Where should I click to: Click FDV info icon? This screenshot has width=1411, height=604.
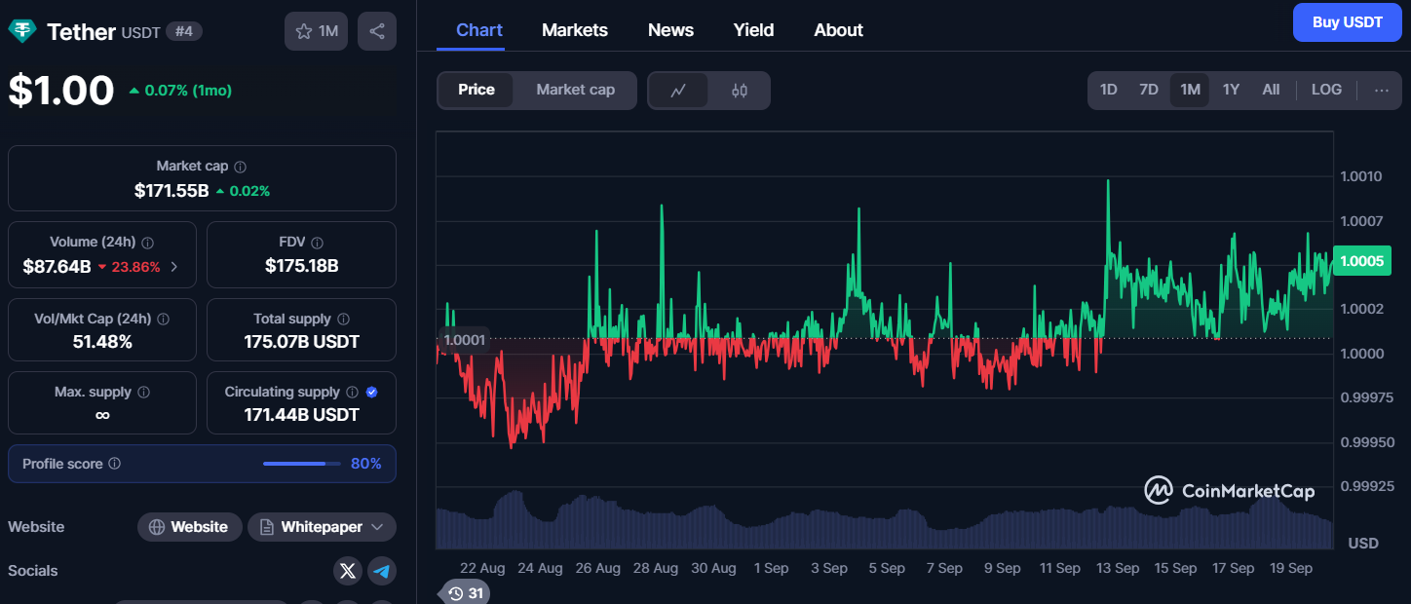(317, 243)
